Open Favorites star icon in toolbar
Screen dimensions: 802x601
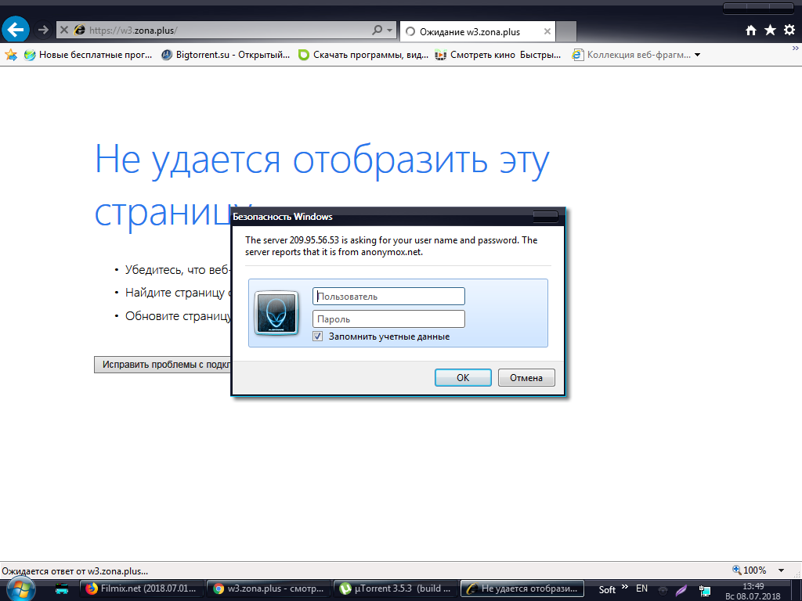[770, 31]
